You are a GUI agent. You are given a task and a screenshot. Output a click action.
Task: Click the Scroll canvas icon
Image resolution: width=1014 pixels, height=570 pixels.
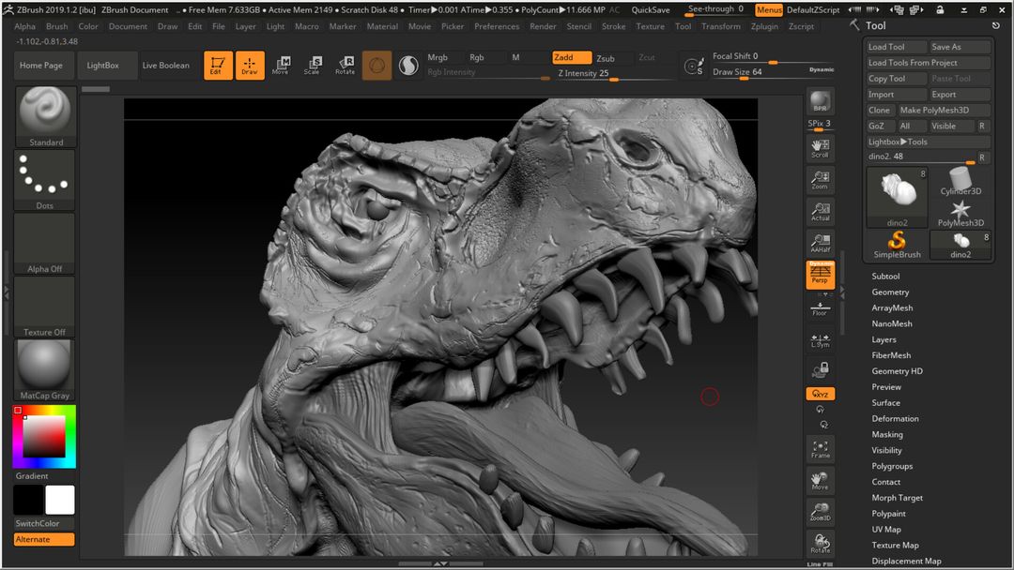coord(820,147)
